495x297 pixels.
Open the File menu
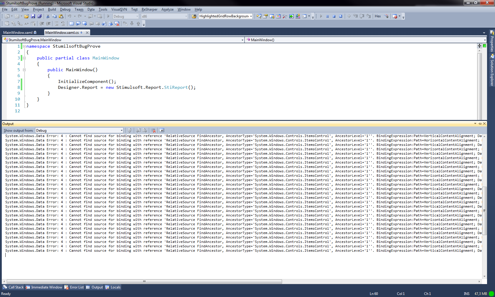(x=5, y=9)
